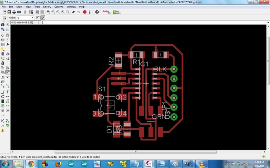Toggle the straight miter style button

pyautogui.click(x=43, y=18)
